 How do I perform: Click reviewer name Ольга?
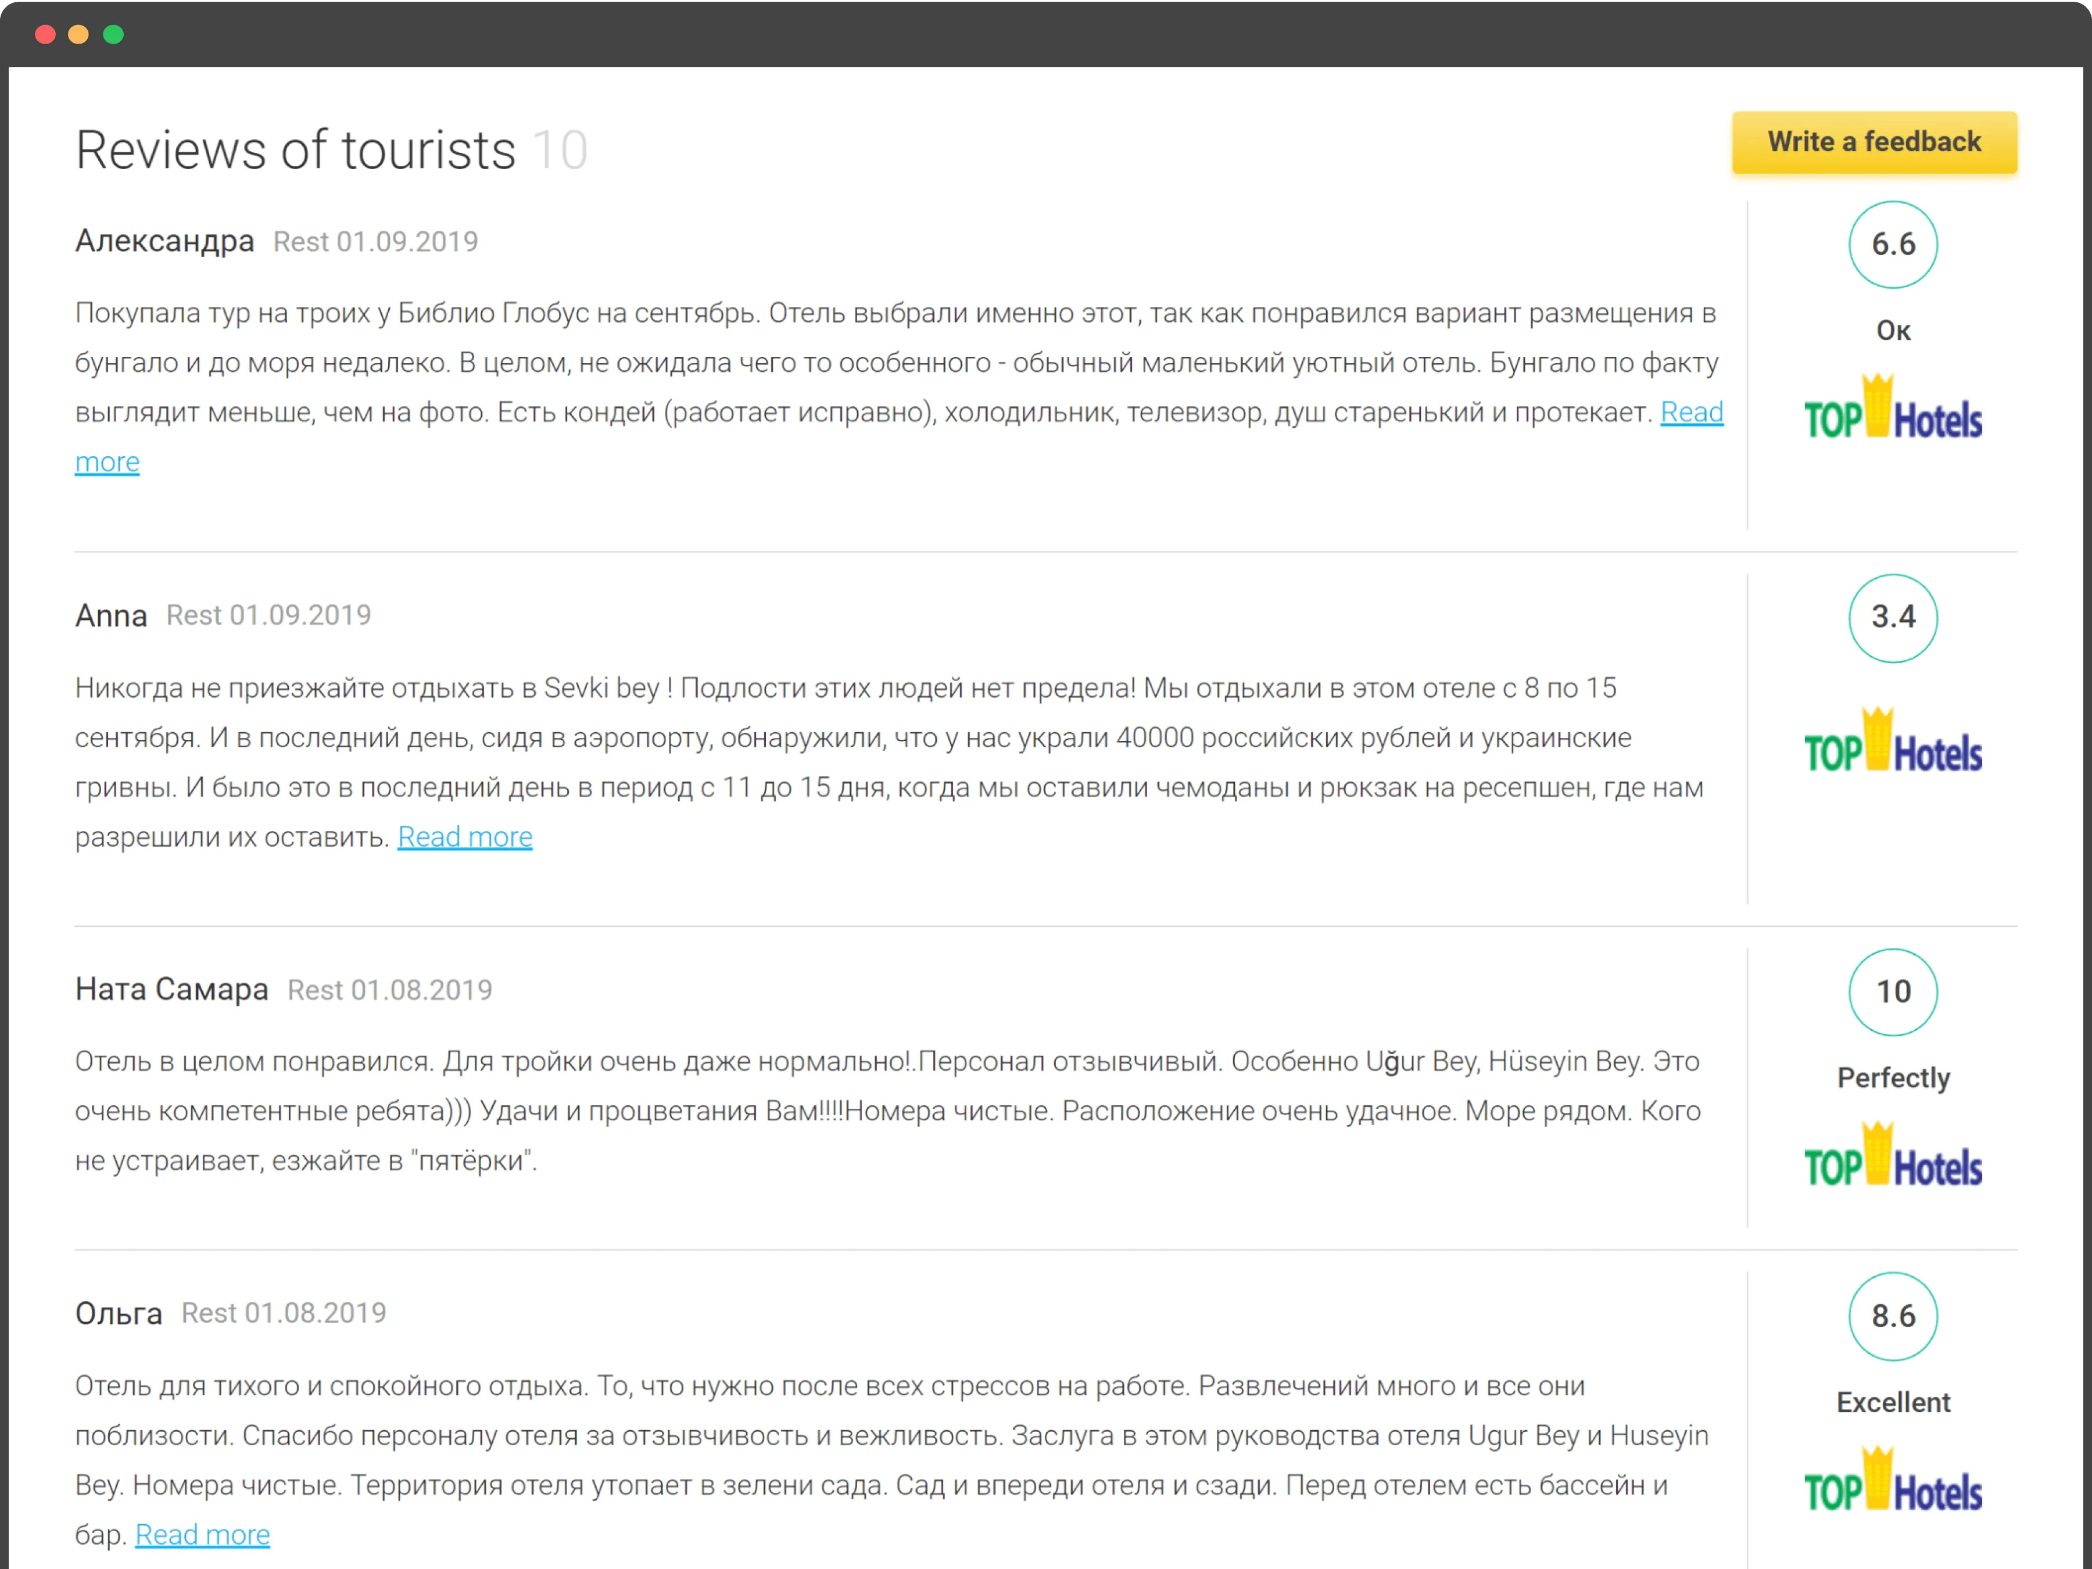click(x=118, y=1314)
